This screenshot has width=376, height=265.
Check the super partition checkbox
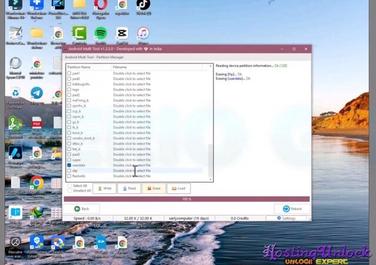(69, 160)
